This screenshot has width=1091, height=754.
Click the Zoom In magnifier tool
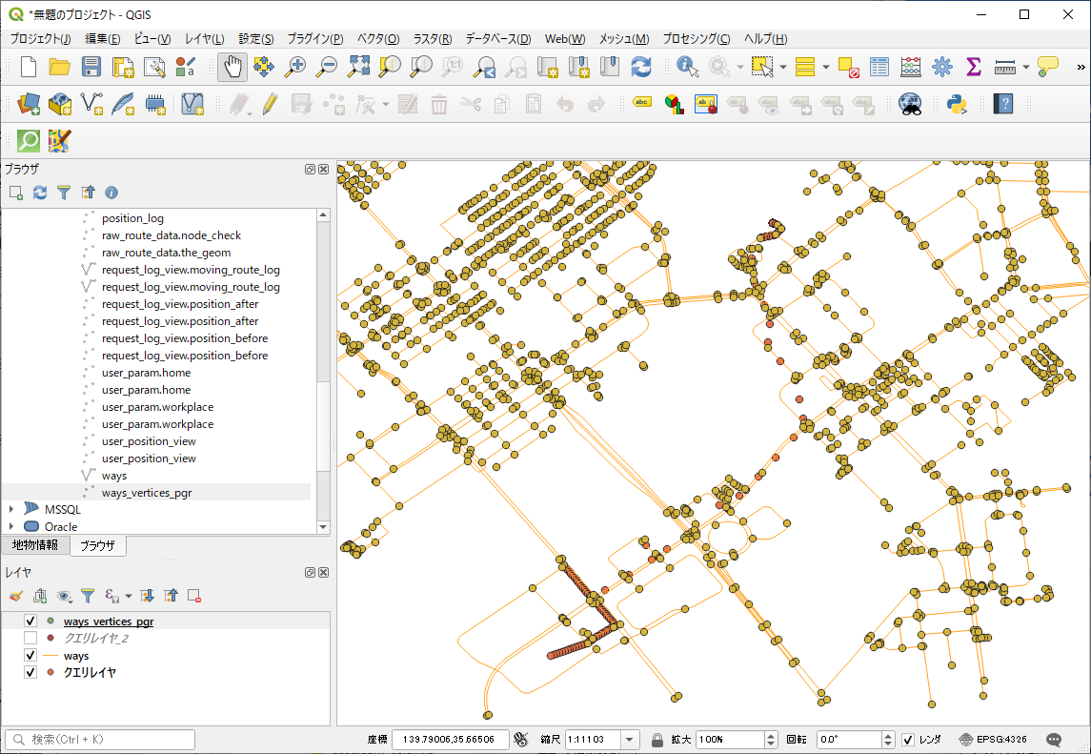click(296, 67)
